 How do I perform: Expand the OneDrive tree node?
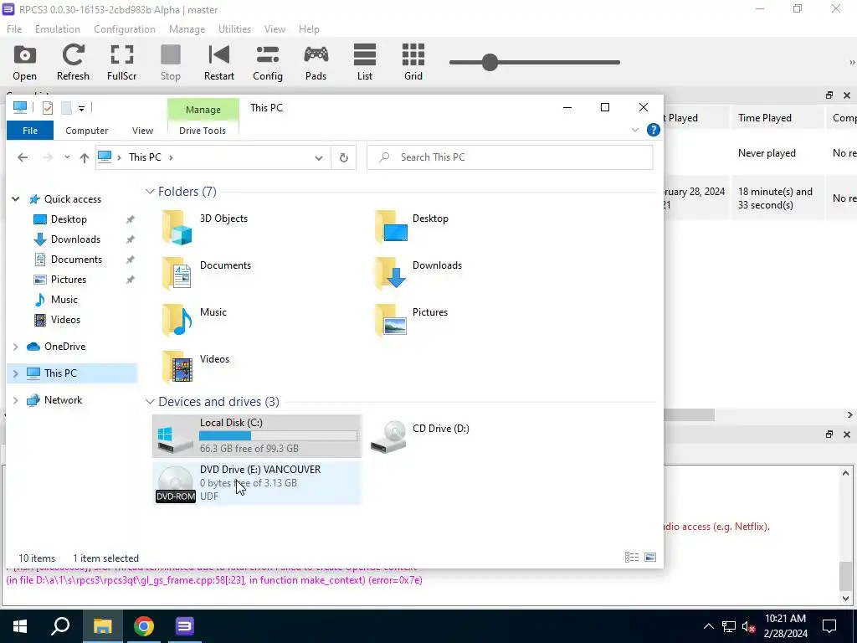point(16,347)
